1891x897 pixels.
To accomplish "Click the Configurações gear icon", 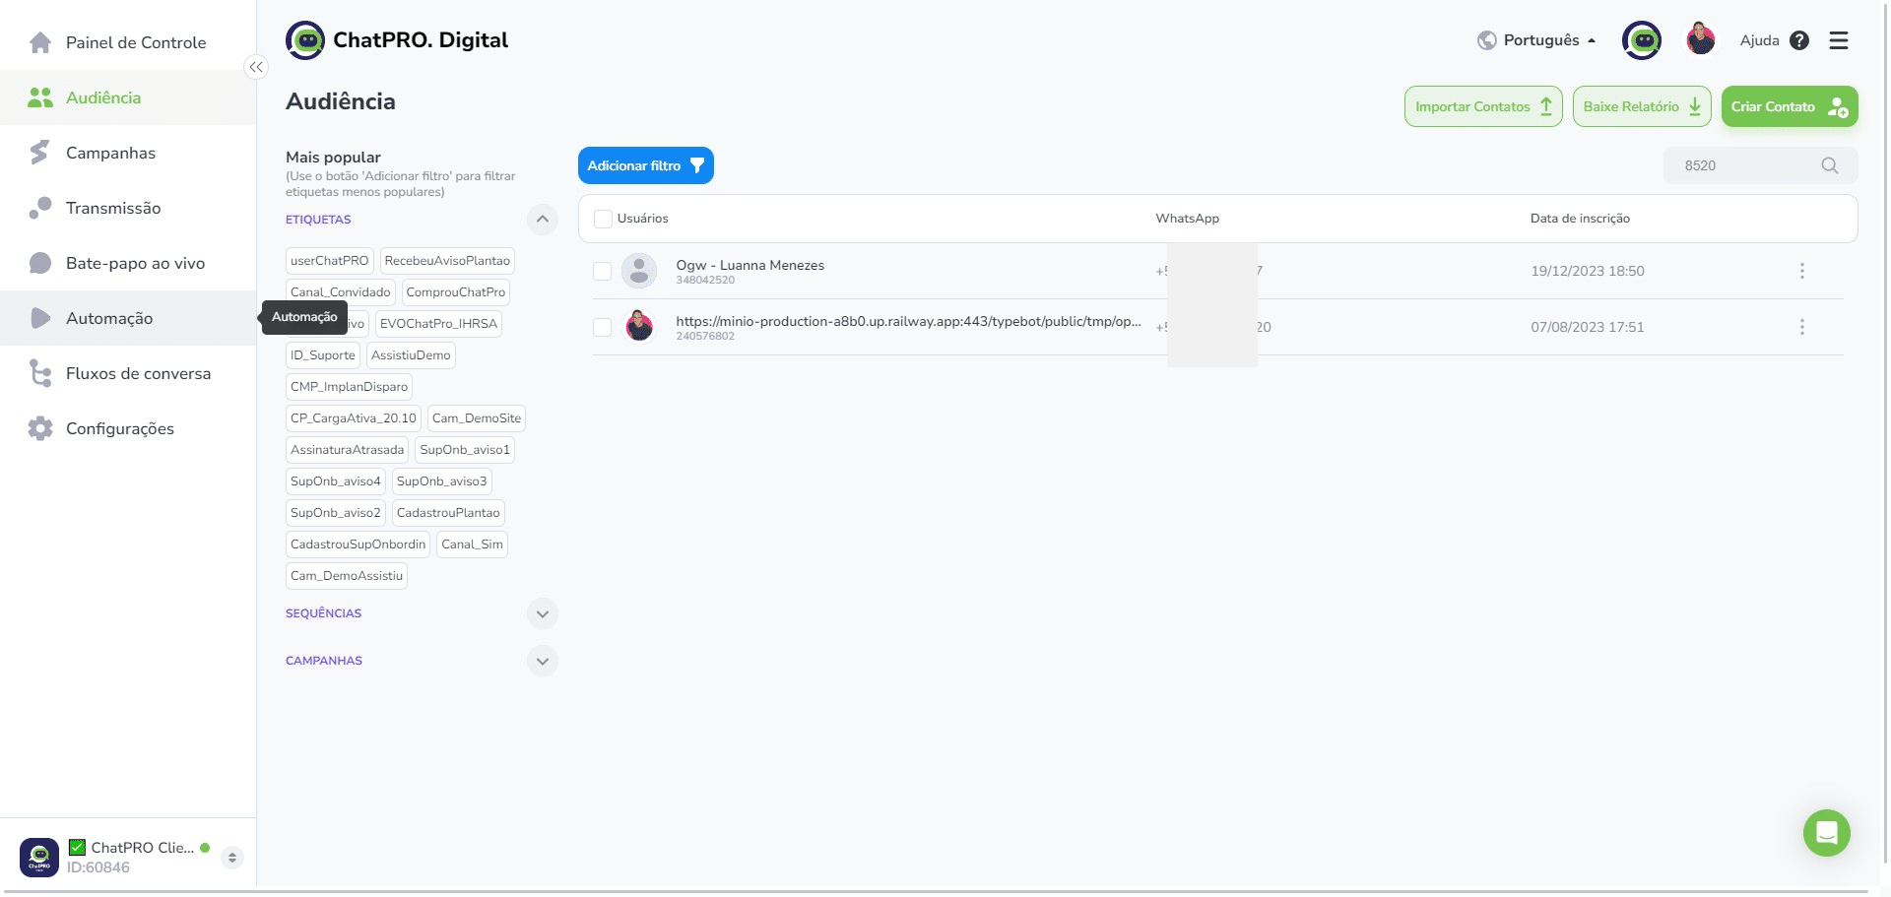I will (40, 428).
